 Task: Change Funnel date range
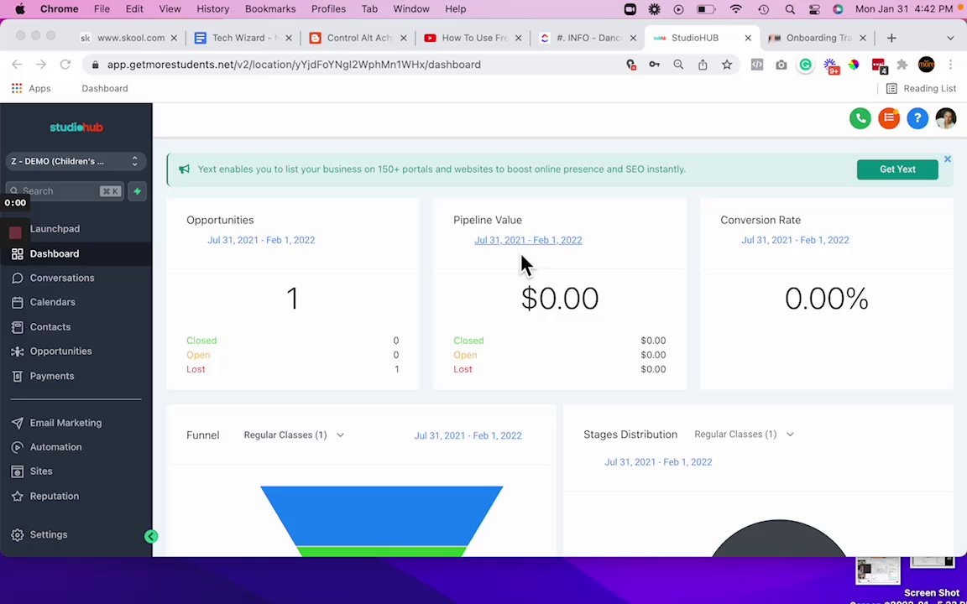click(x=468, y=435)
